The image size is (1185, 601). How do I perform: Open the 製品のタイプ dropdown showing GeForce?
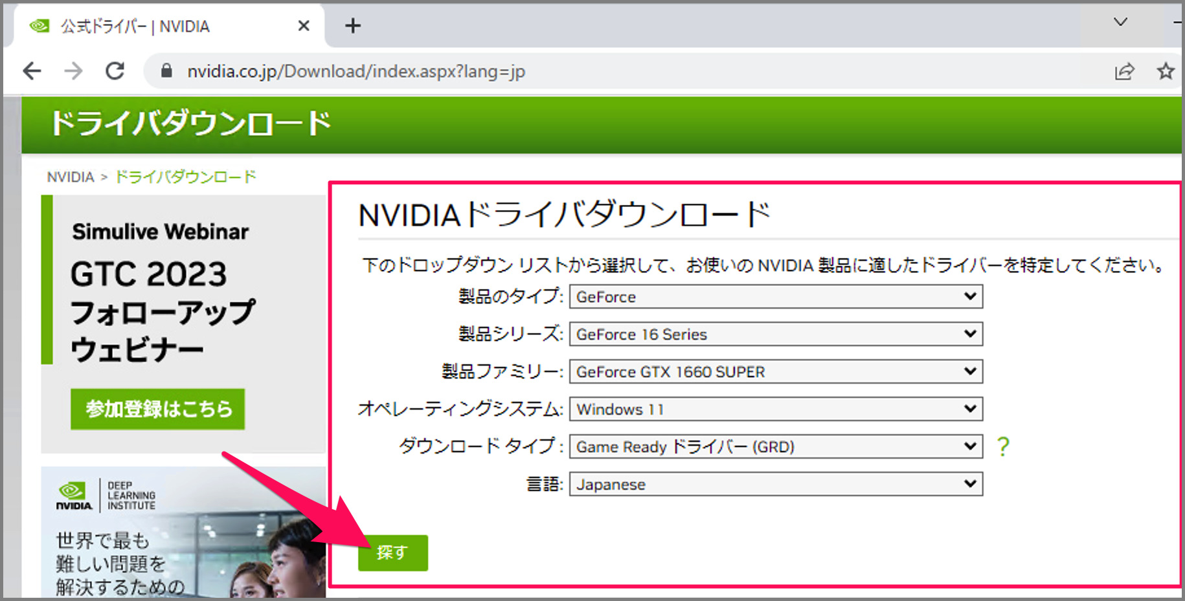pyautogui.click(x=774, y=296)
